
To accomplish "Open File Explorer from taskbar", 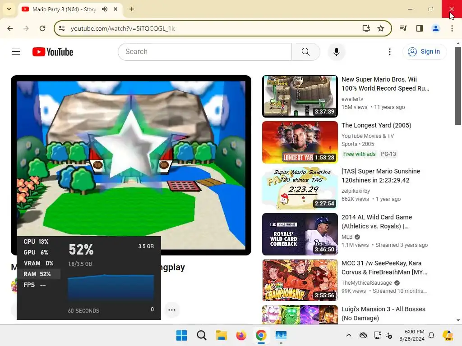I will [x=221, y=335].
